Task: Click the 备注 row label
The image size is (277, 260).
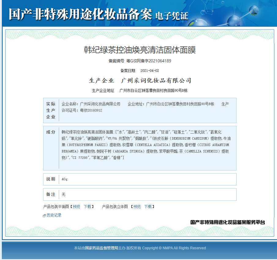Action: coord(51,194)
